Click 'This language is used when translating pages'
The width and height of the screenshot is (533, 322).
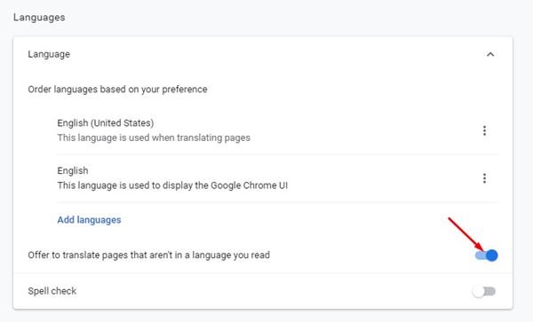(x=154, y=137)
